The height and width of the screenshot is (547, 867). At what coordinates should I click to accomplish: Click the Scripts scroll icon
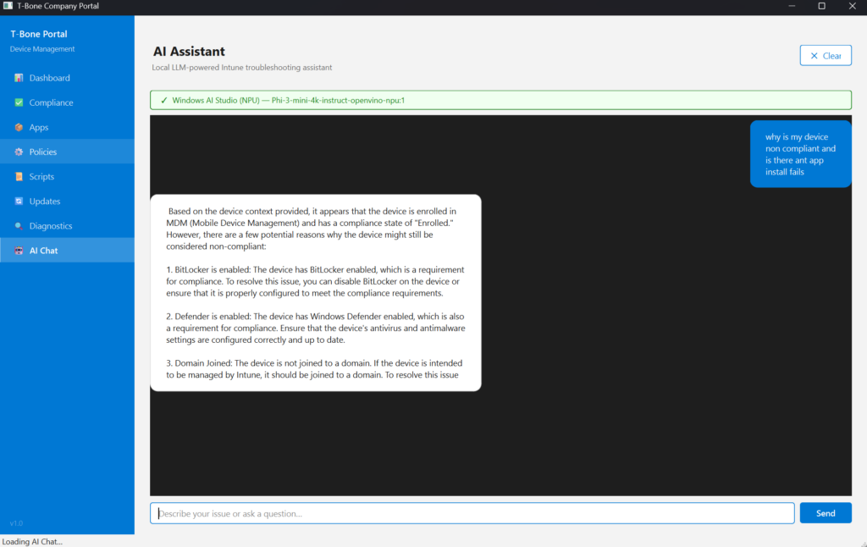(19, 177)
